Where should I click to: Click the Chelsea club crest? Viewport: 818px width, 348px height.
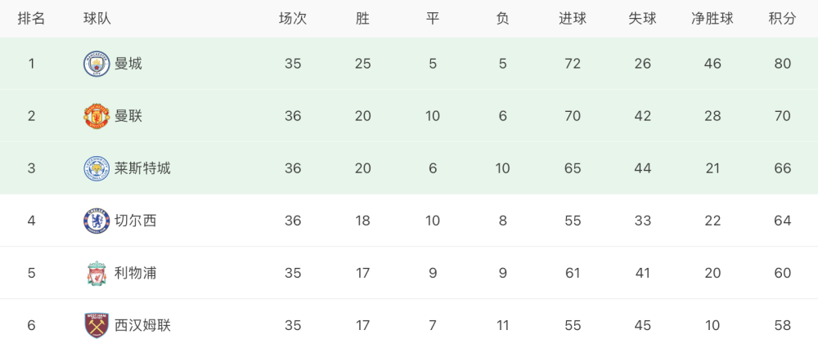[97, 221]
